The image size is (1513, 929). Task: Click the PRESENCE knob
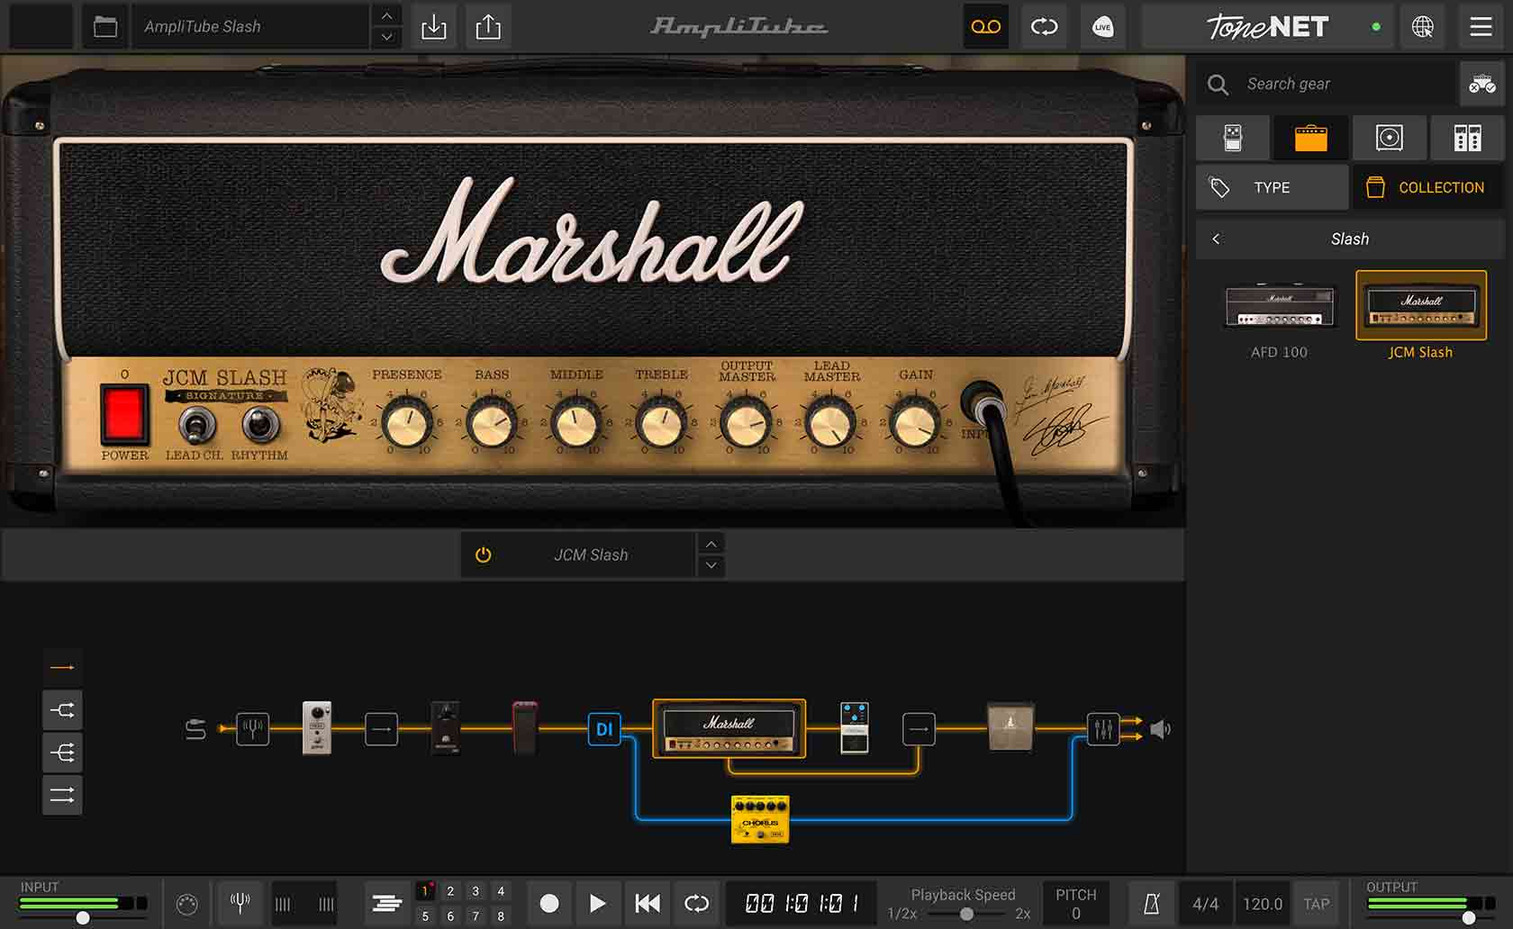[407, 424]
